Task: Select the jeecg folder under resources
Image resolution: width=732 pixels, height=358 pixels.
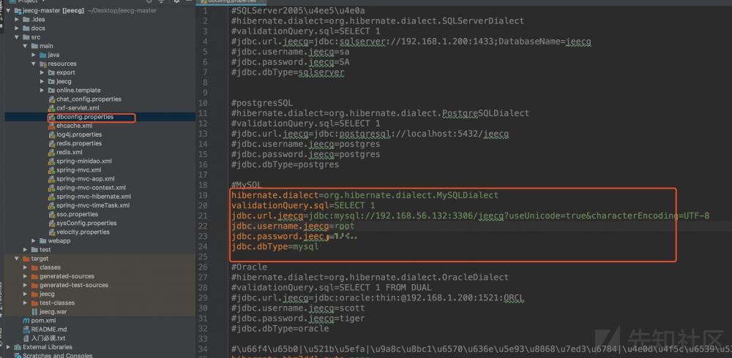Action: click(x=64, y=81)
